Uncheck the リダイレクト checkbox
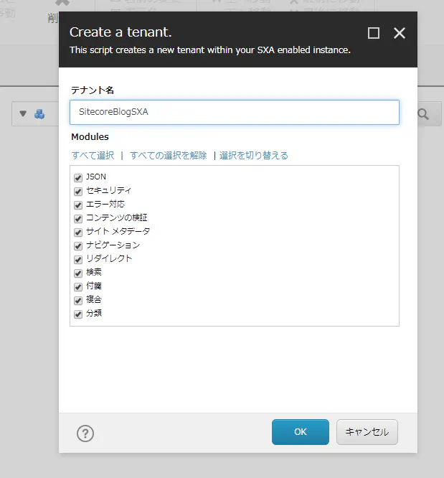The height and width of the screenshot is (478, 444). click(78, 260)
